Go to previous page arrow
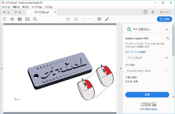Image resolution: width=175 pixels, height=114 pixels. (x=68, y=19)
